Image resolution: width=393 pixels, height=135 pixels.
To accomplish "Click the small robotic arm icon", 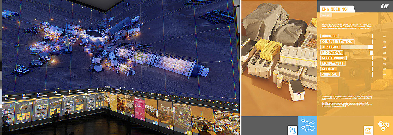I will 368,130.
